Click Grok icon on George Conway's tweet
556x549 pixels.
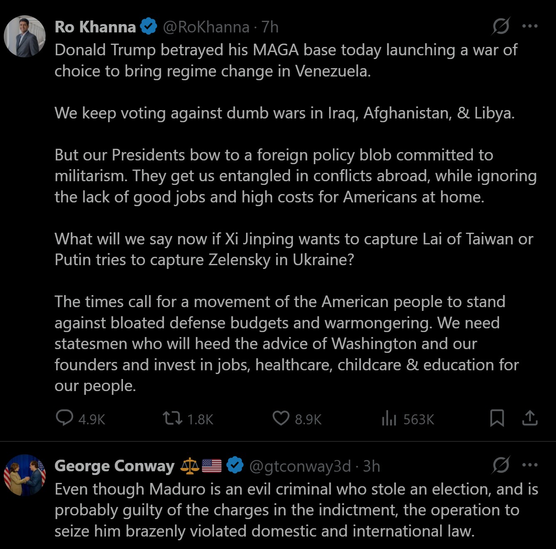[501, 465]
